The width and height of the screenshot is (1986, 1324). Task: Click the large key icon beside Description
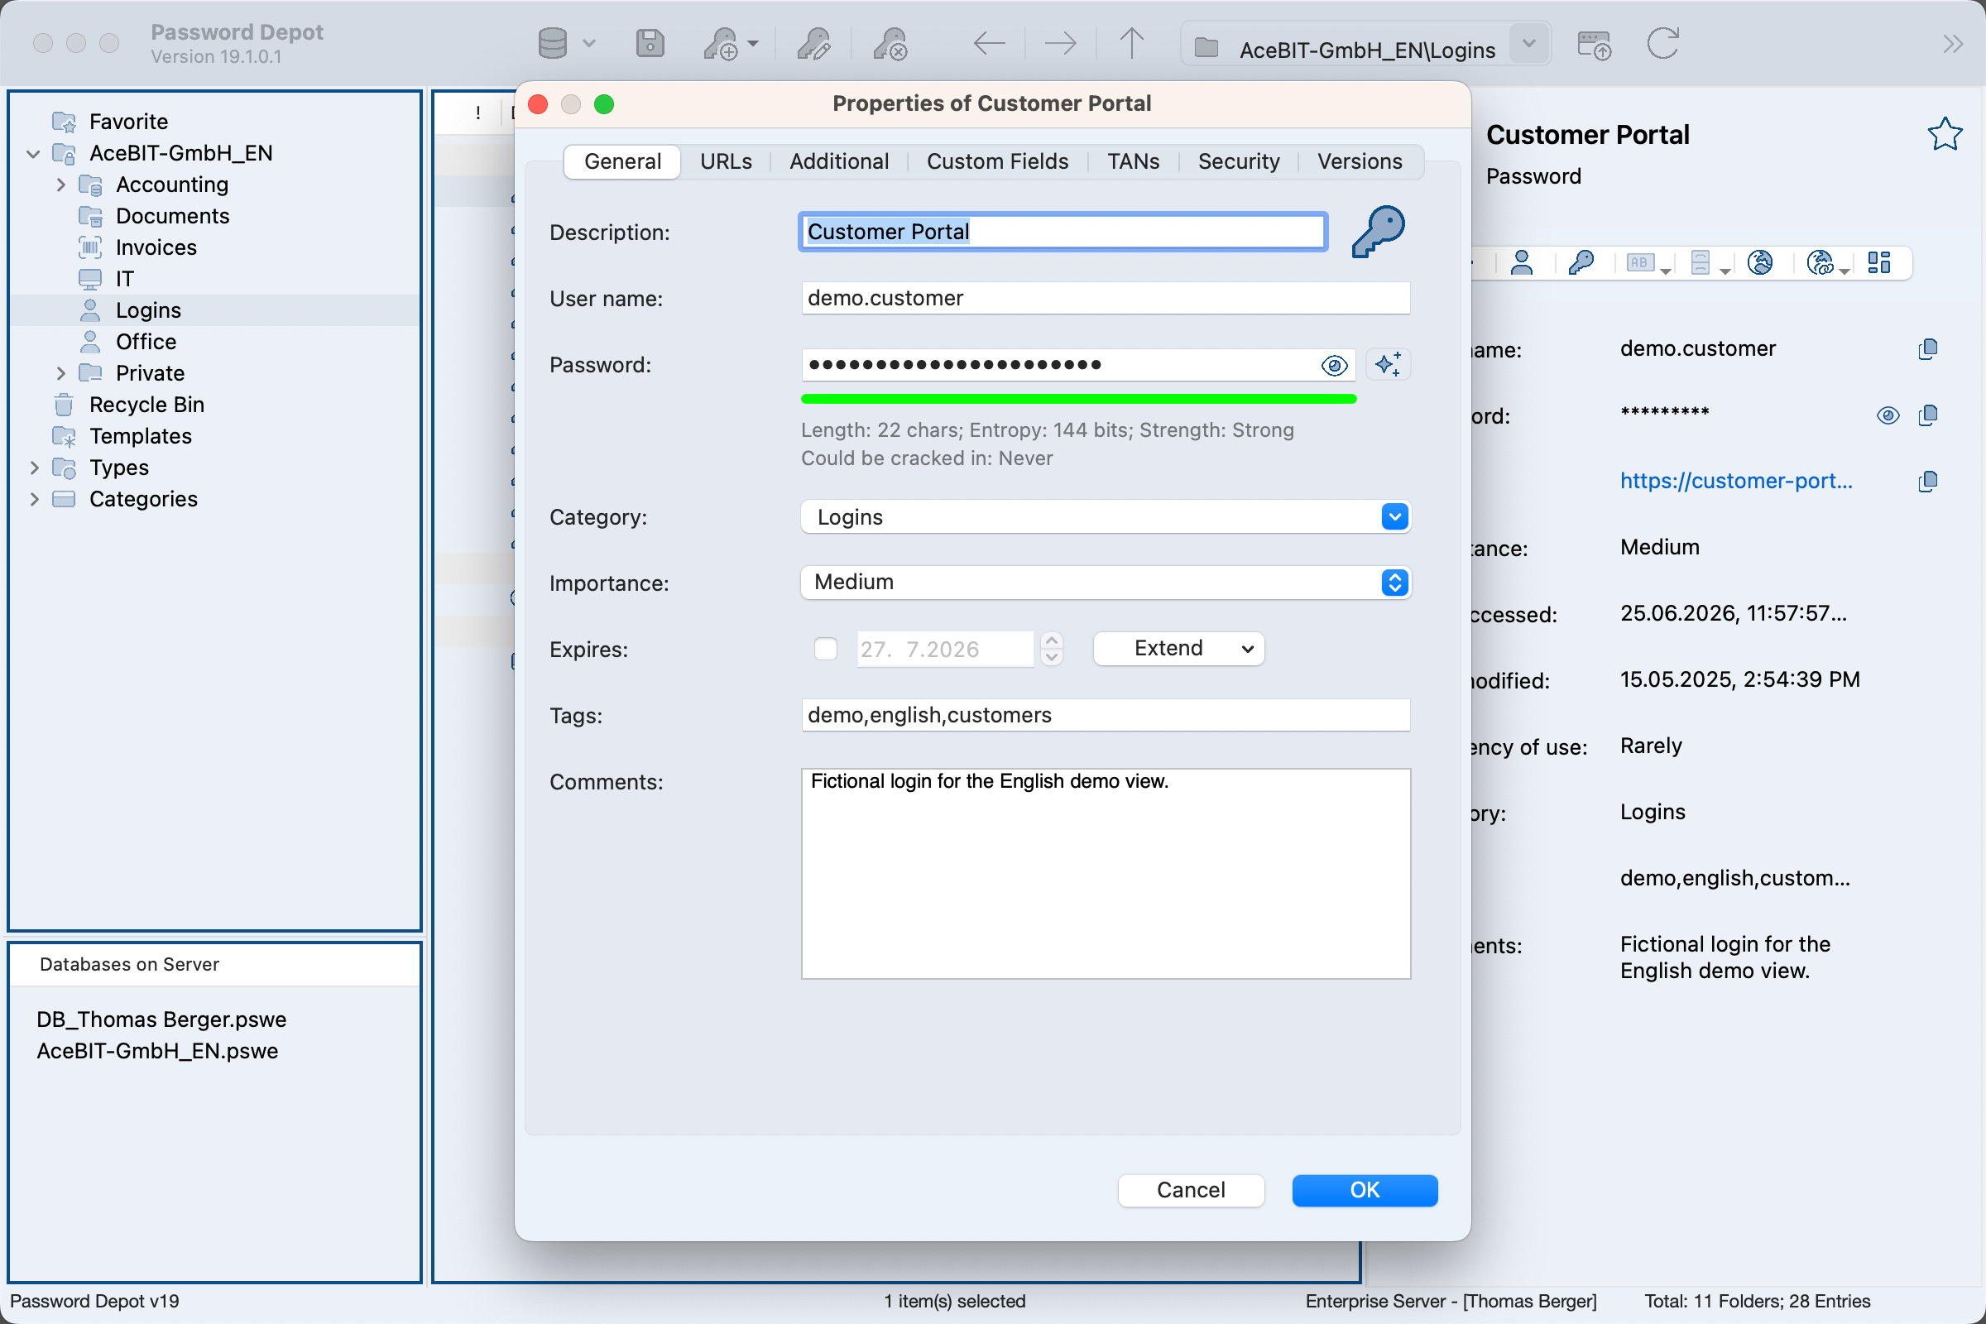click(x=1378, y=232)
